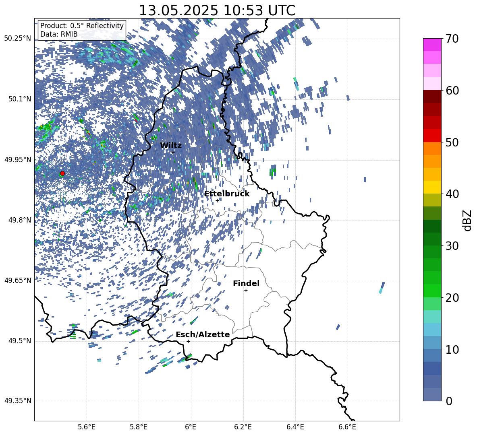Pick the orange swatch just below 50 dBZ
Image resolution: width=477 pixels, height=435 pixels.
pyautogui.click(x=432, y=148)
